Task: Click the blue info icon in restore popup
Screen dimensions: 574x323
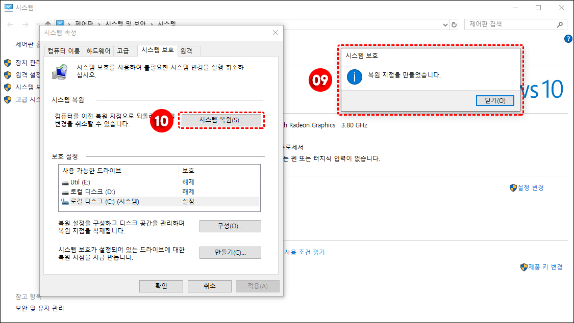Action: pyautogui.click(x=354, y=77)
